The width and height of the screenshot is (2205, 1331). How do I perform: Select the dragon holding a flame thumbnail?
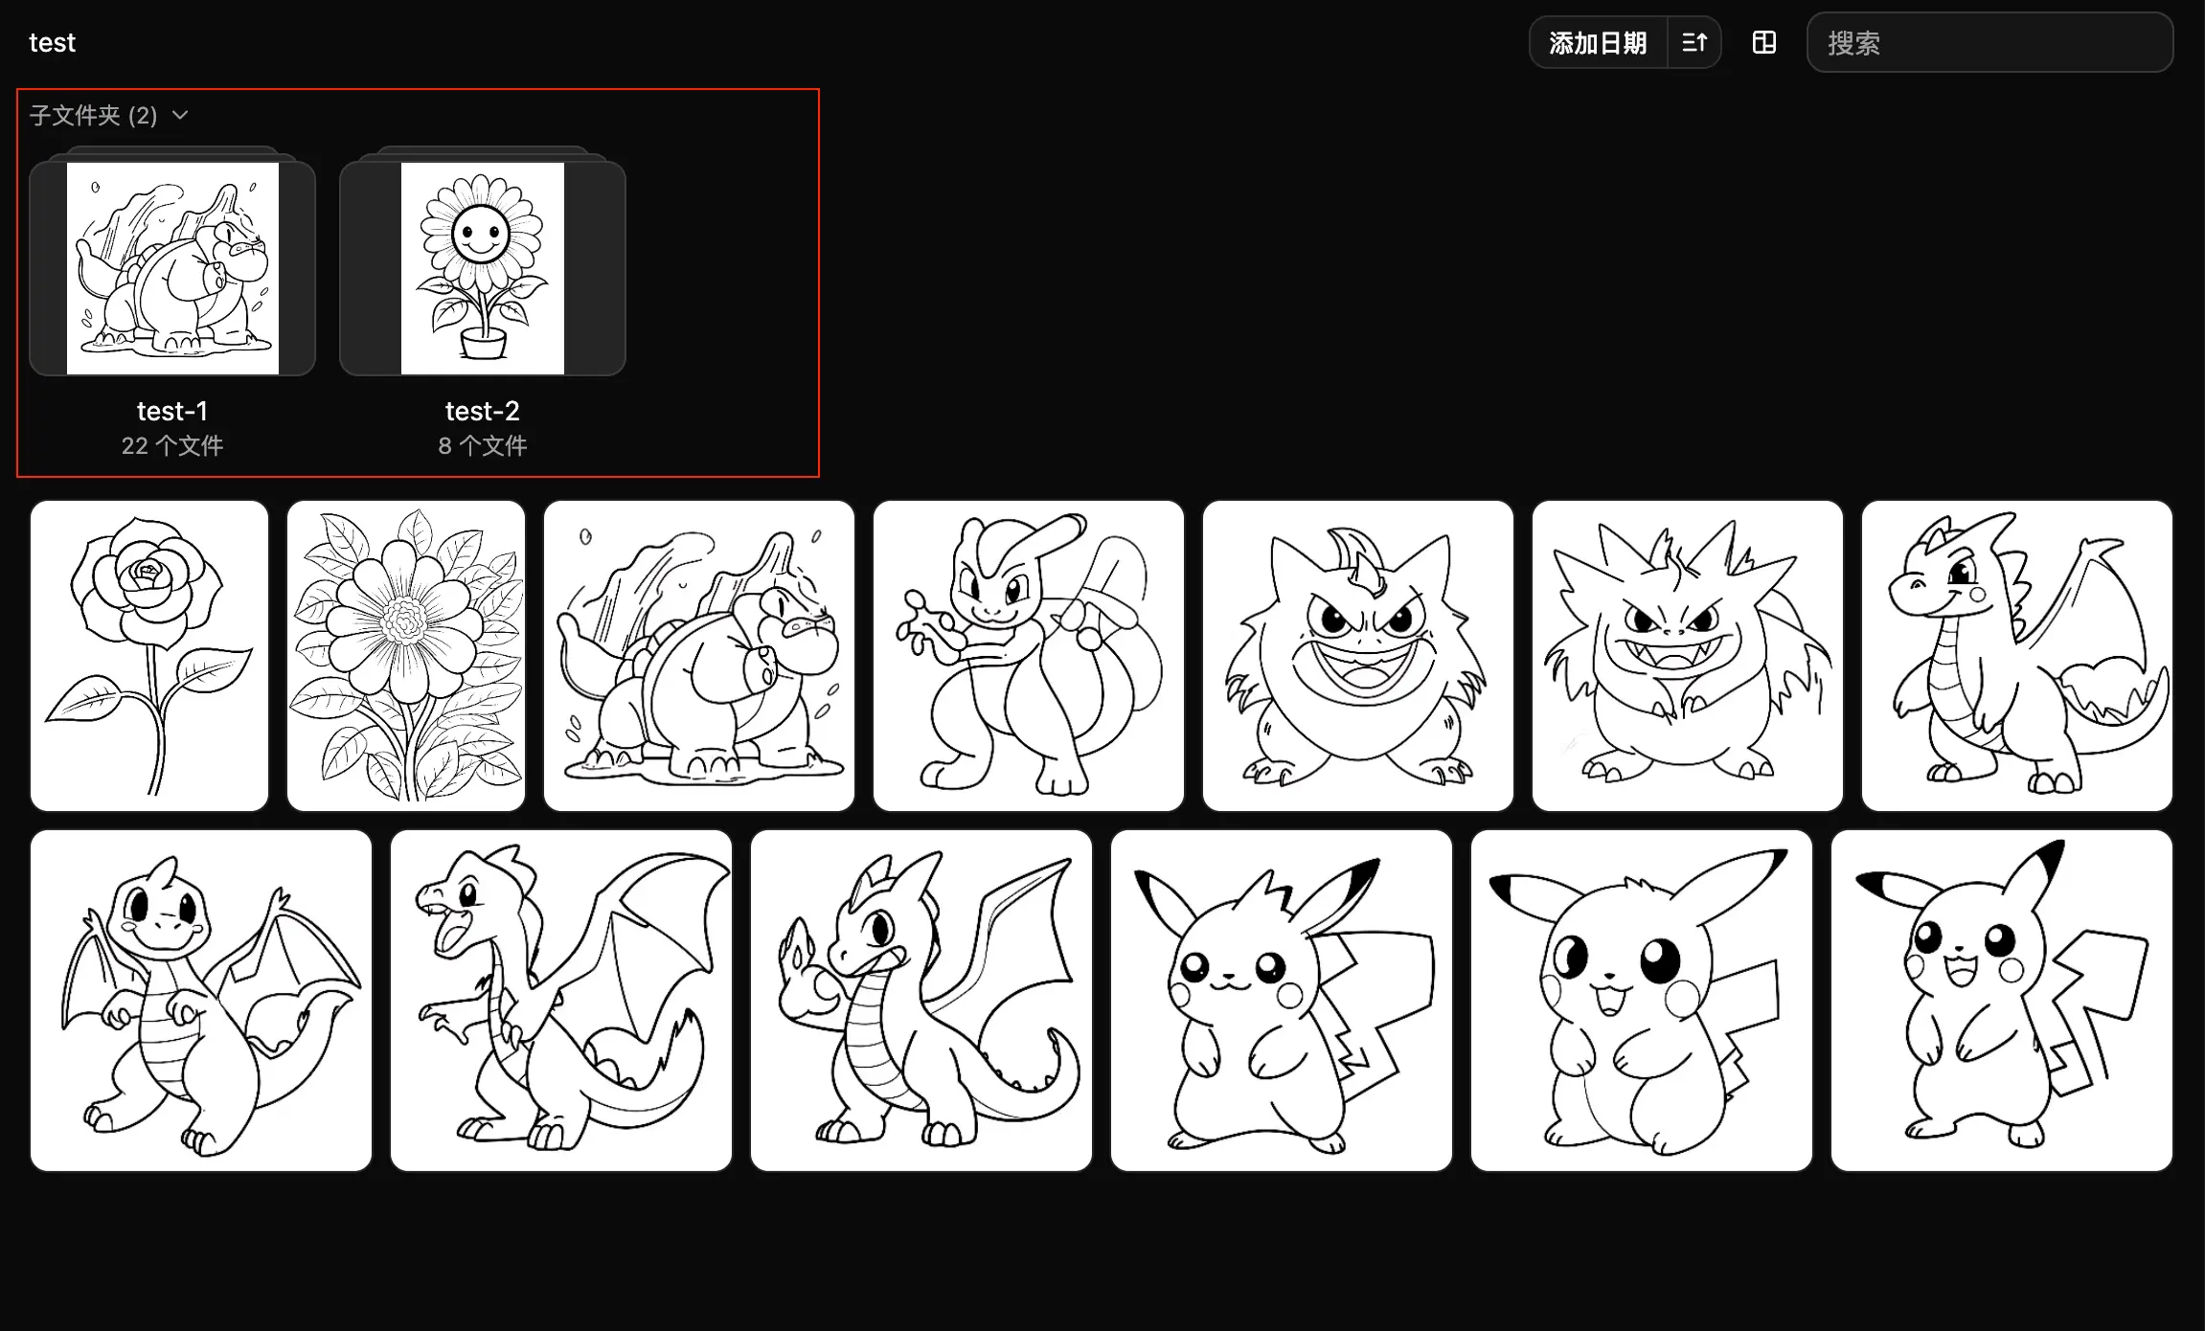pos(921,1001)
